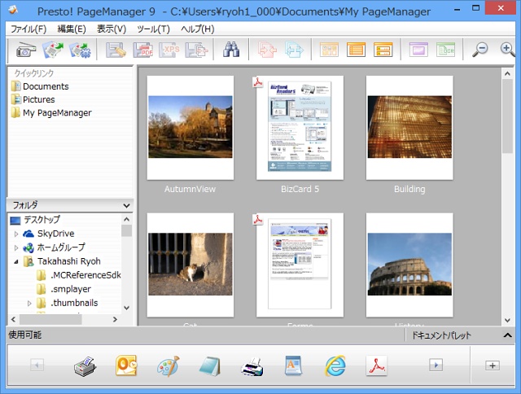521x394 pixels.
Task: Switch to thumbnail grid view icon
Action: click(x=329, y=50)
